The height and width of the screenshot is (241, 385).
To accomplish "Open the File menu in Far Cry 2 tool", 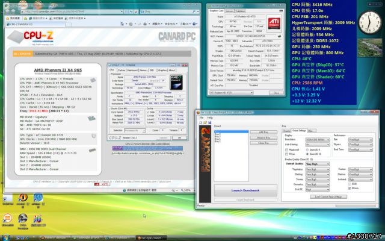I will [x=202, y=117].
